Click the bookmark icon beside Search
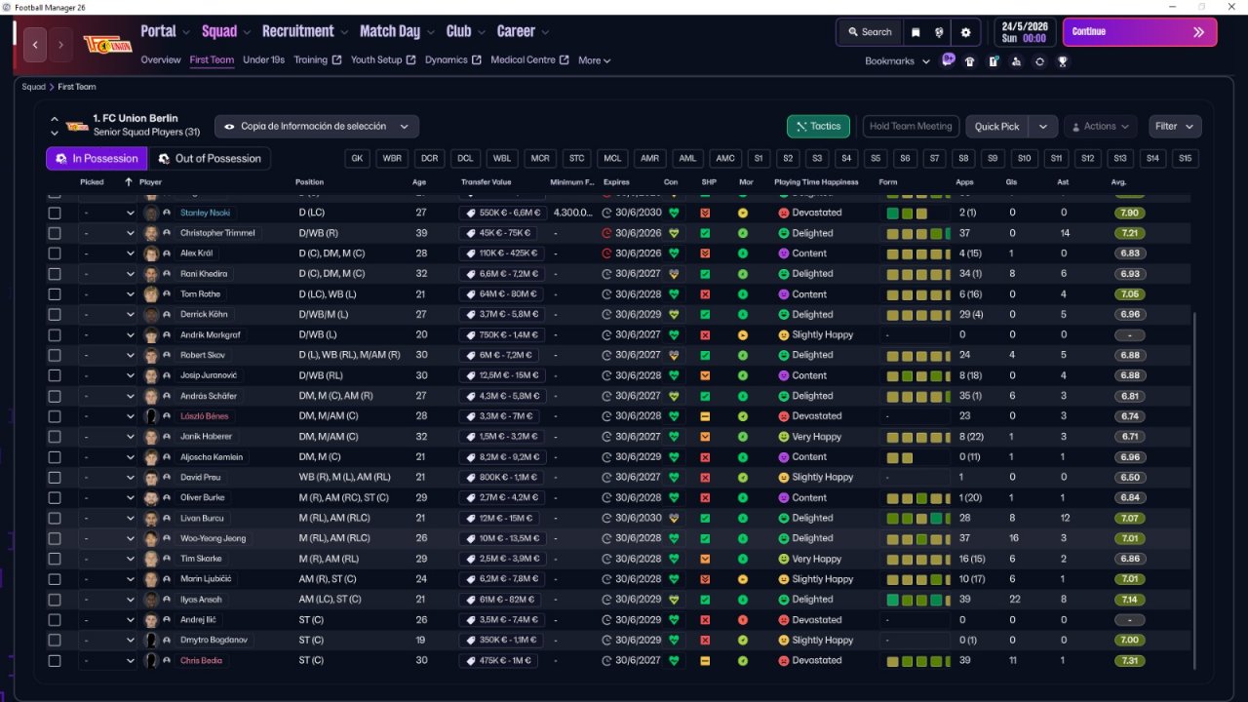The height and width of the screenshot is (702, 1248). (916, 32)
